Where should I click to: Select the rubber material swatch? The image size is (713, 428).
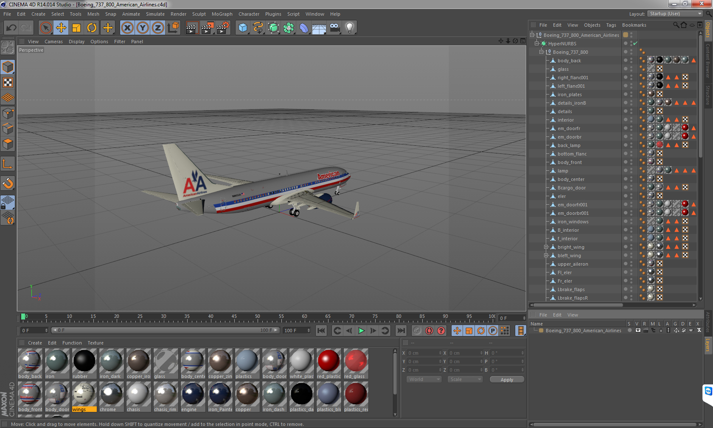click(x=84, y=364)
